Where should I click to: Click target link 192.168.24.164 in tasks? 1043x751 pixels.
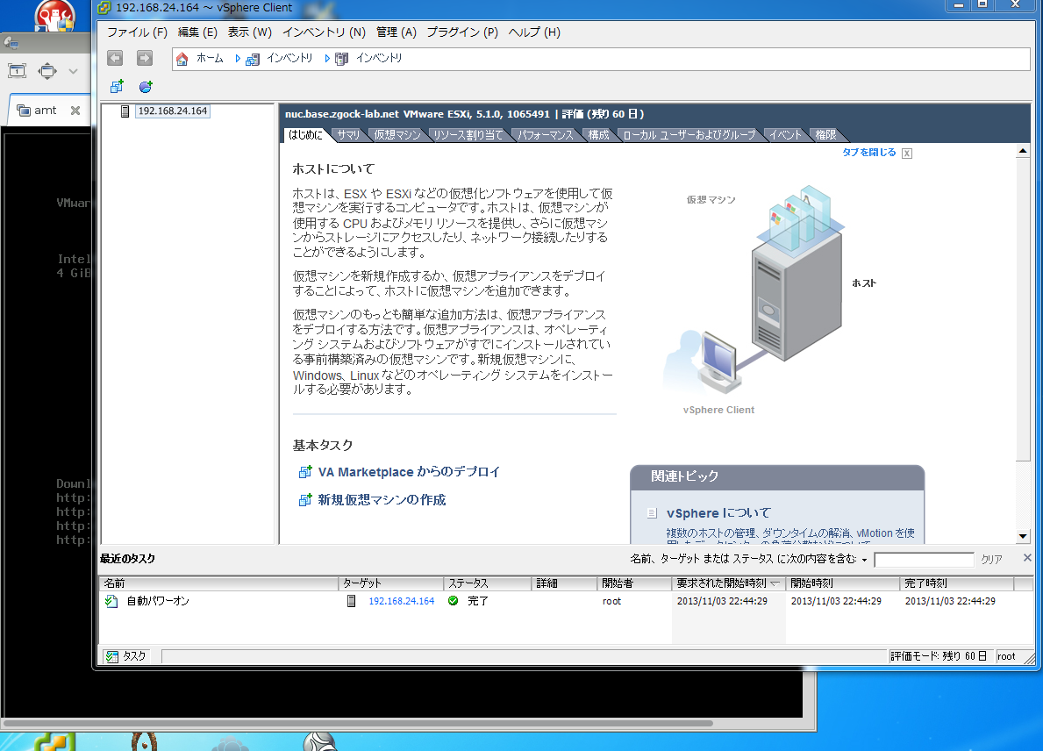(x=401, y=601)
